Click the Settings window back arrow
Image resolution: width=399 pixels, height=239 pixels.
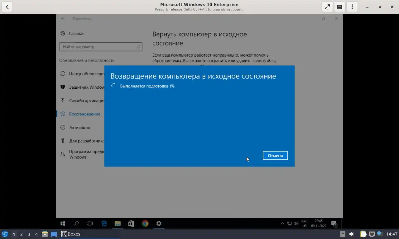[x=63, y=19]
